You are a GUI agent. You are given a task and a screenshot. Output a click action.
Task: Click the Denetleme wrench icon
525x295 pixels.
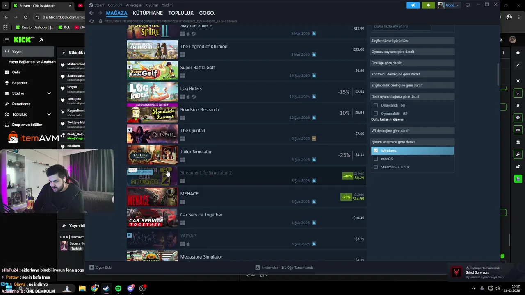coord(7,104)
